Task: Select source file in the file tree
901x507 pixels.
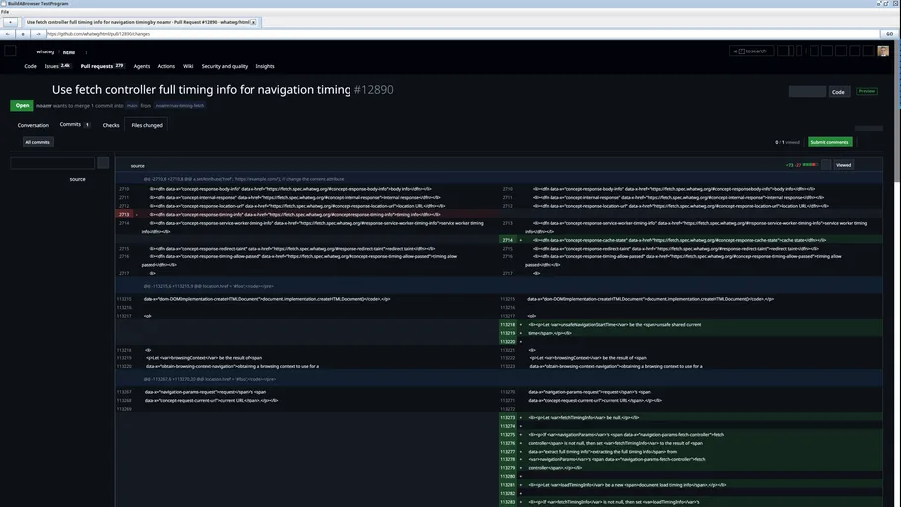Action: [77, 179]
